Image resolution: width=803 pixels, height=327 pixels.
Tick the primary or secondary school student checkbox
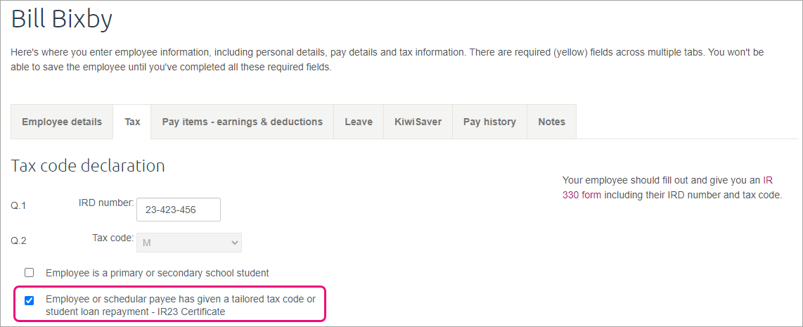click(30, 273)
